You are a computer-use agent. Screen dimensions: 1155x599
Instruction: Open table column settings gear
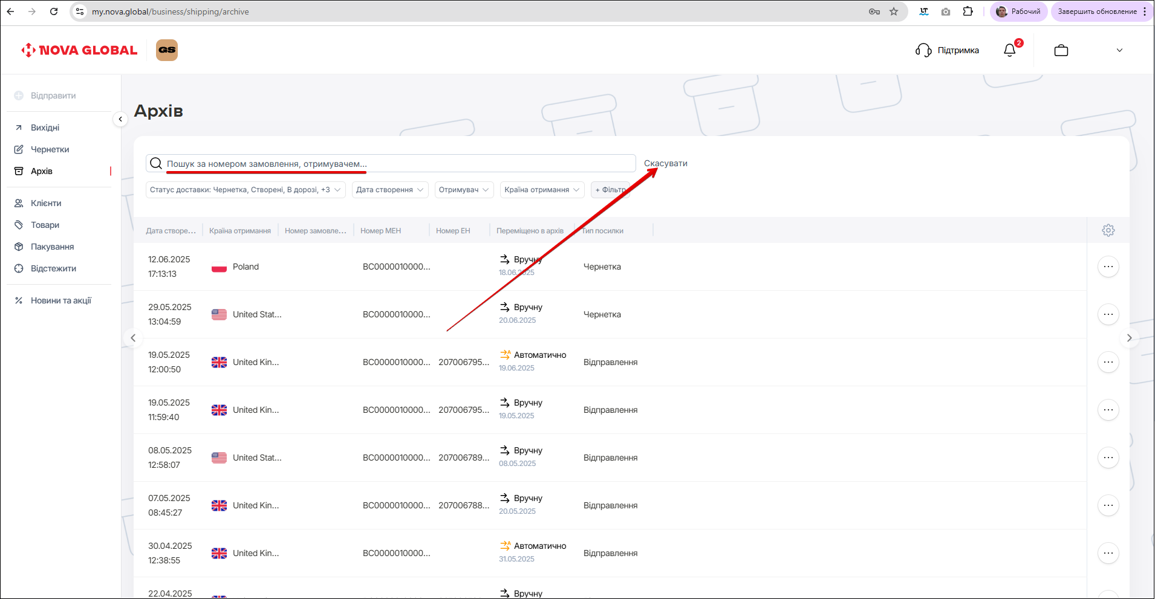tap(1108, 230)
